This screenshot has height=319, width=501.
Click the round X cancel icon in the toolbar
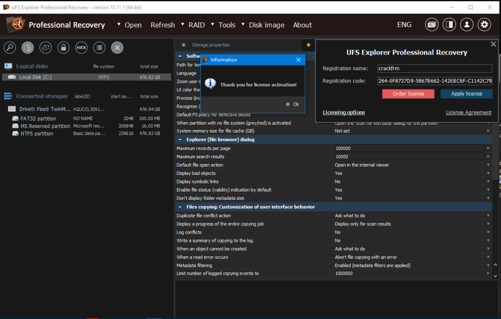pyautogui.click(x=117, y=47)
